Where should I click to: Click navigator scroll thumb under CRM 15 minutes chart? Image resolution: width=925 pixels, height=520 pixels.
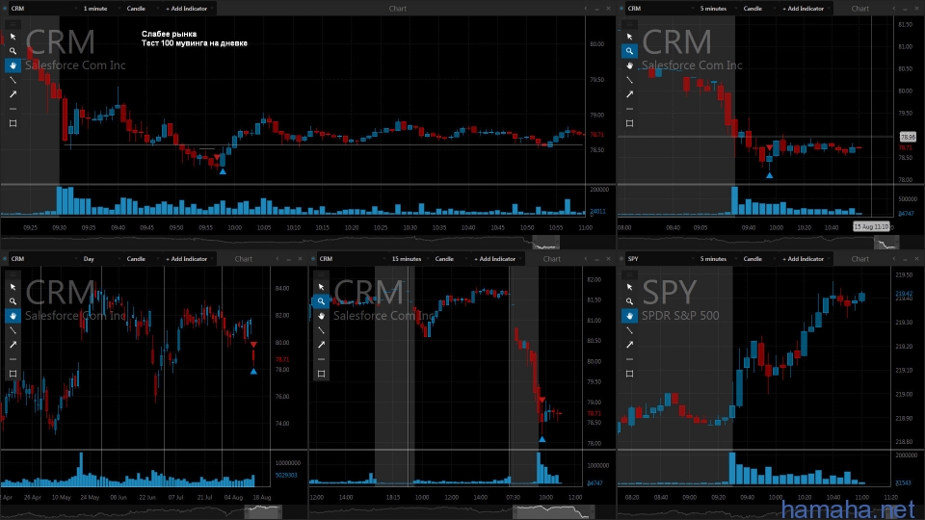[553, 511]
